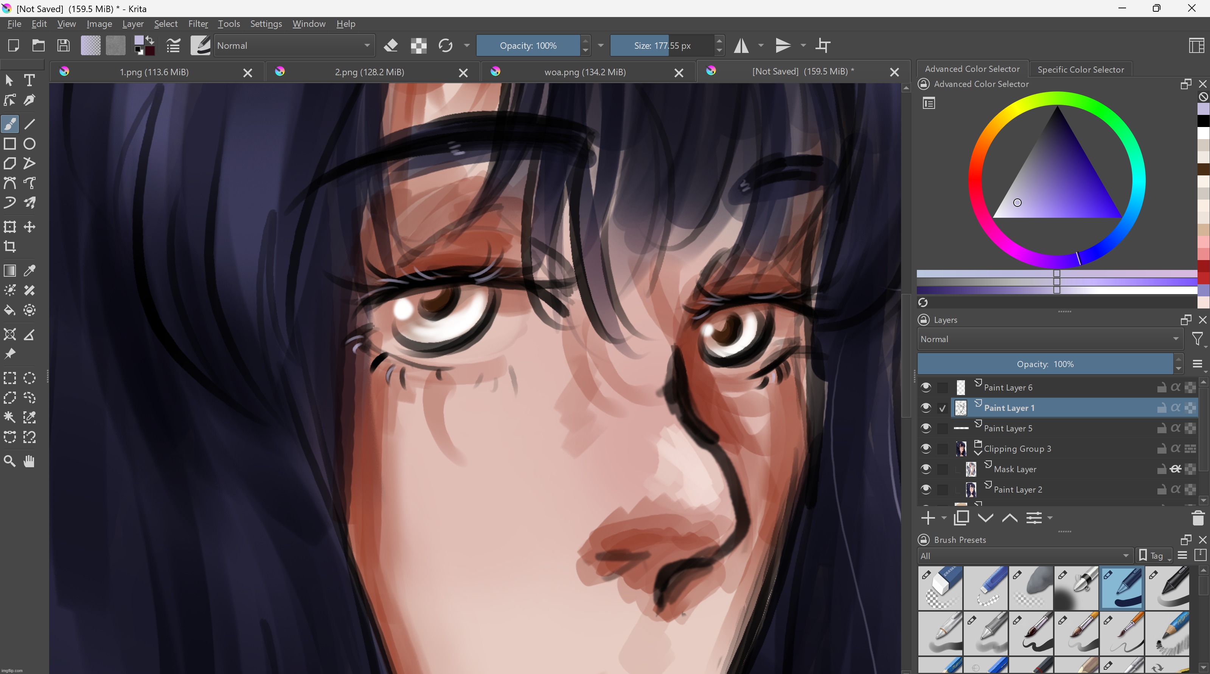The height and width of the screenshot is (674, 1210).
Task: Delete layer with trash icon
Action: click(x=1197, y=518)
